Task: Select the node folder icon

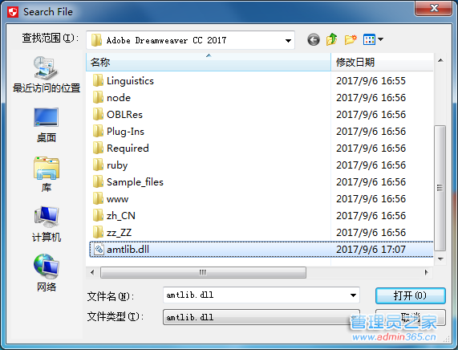Action: (x=98, y=97)
